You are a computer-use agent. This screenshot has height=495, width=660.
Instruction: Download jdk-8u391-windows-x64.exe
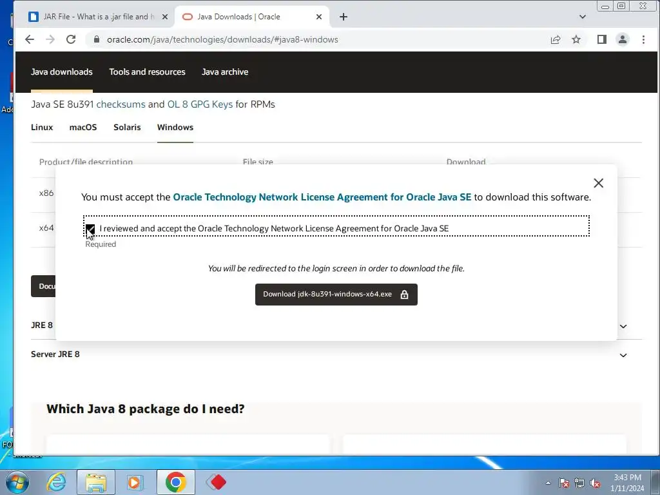point(336,294)
